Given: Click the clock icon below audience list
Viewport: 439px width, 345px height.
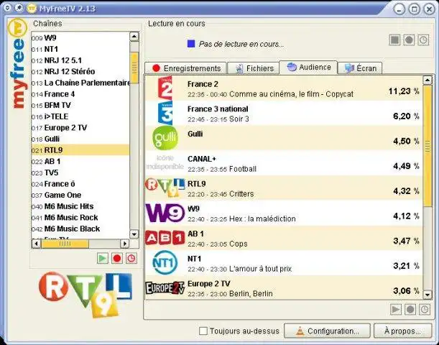Looking at the screenshot, I should click(425, 310).
